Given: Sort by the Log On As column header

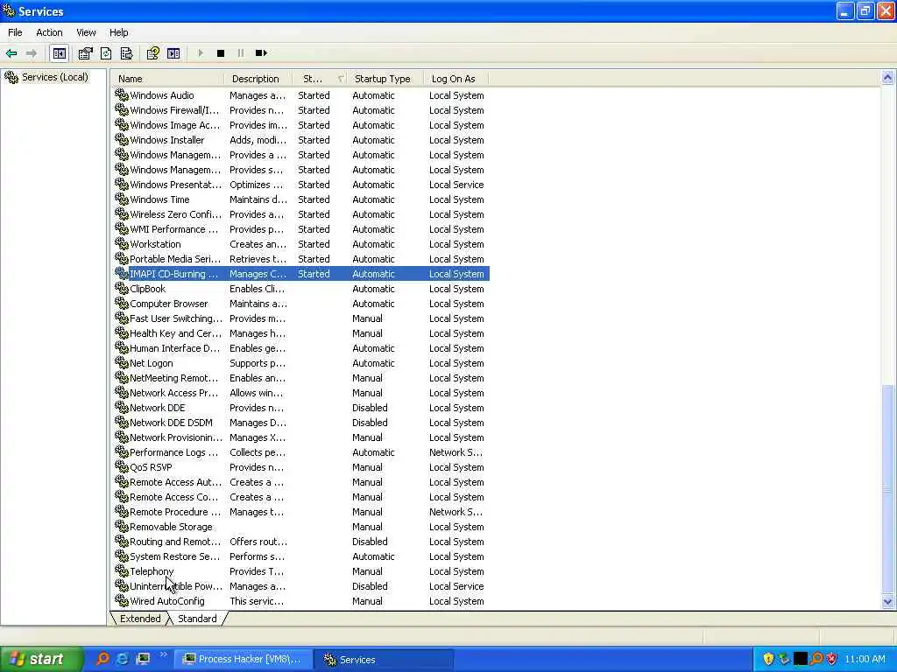Looking at the screenshot, I should coord(456,79).
